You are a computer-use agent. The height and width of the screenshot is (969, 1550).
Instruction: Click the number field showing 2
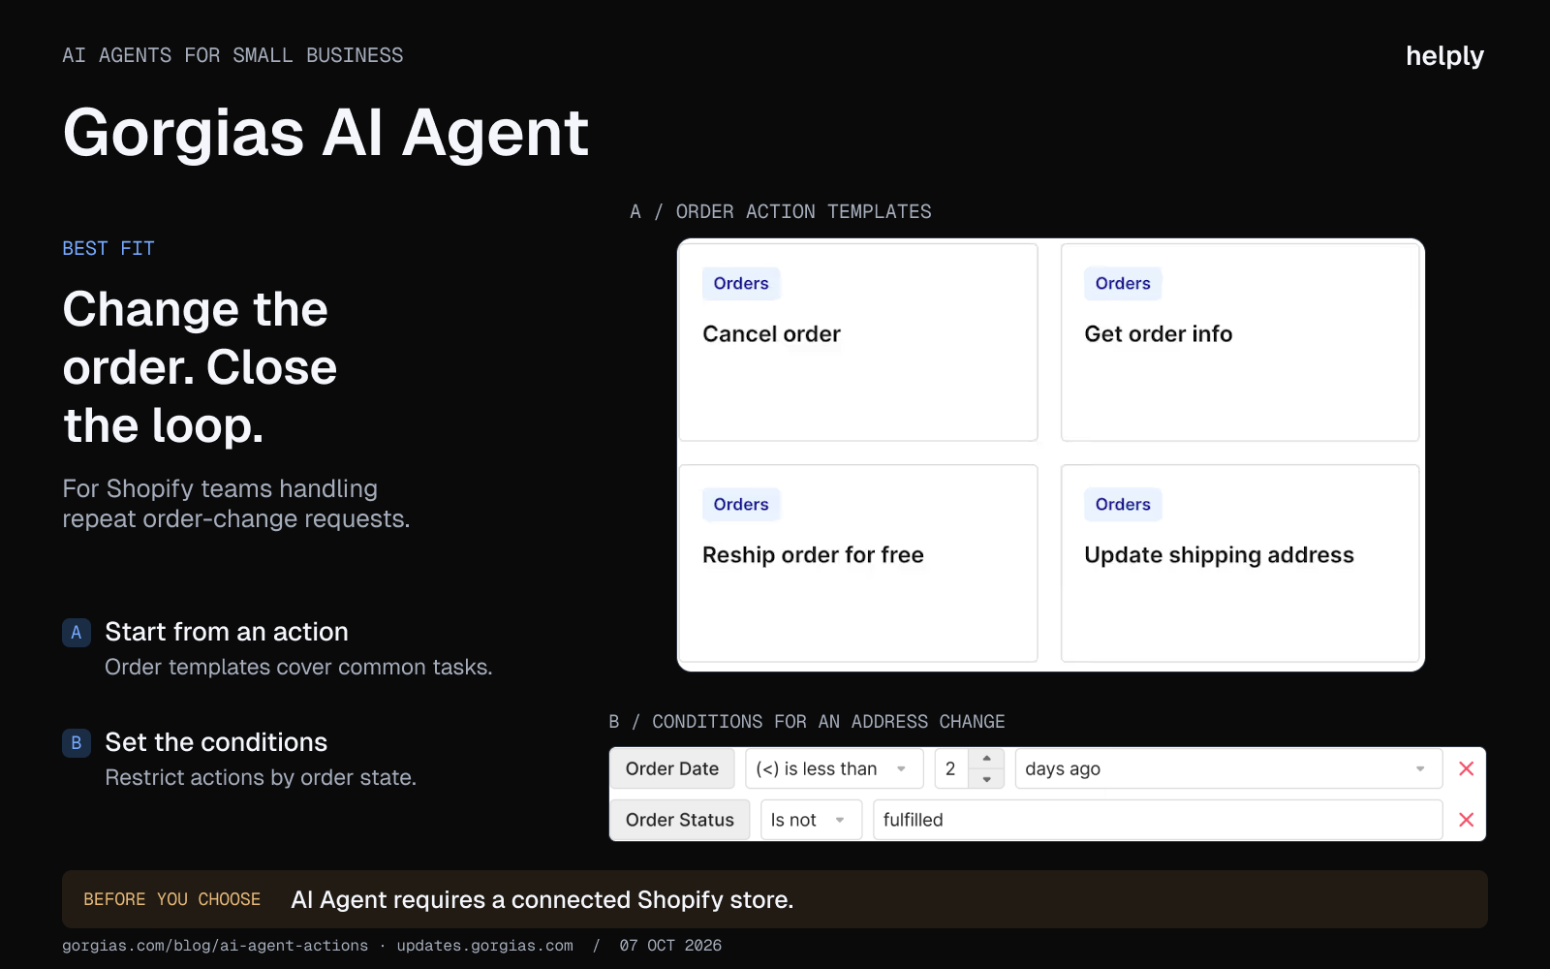(x=952, y=768)
